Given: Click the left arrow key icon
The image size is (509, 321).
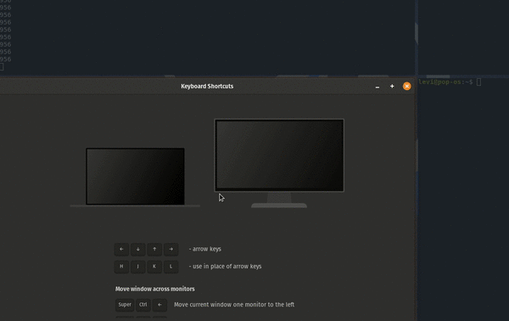Looking at the screenshot, I should (121, 249).
